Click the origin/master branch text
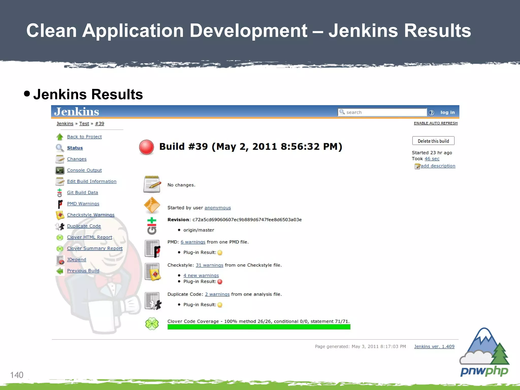The width and height of the screenshot is (520, 390). pyautogui.click(x=199, y=230)
